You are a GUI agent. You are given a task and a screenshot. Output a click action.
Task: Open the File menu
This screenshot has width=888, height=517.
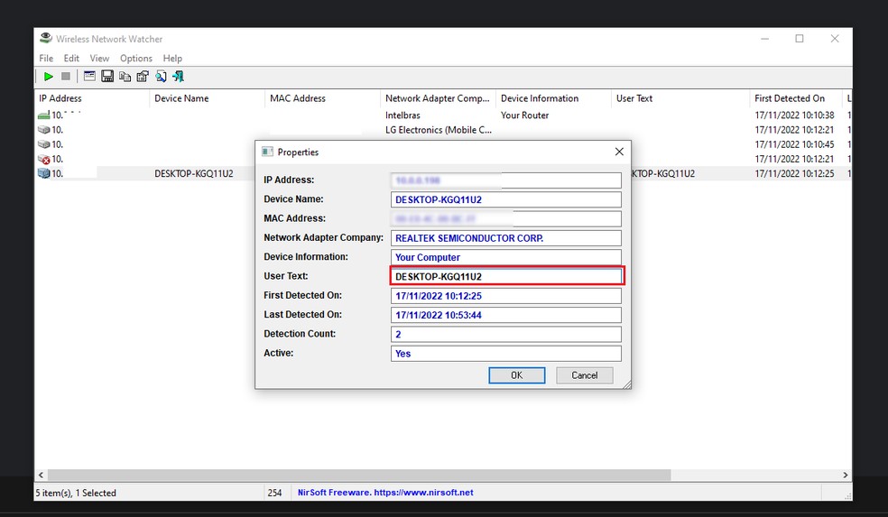coord(46,59)
